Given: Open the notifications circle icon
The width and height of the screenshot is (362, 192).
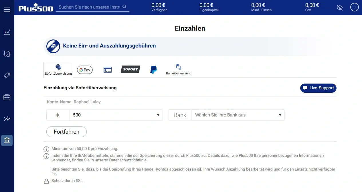Looking at the screenshot, I should tap(355, 7).
